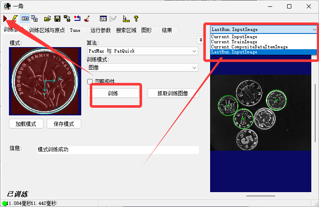The image size is (319, 207).
Task: Click the coins image in the display
Action: pyautogui.click(x=261, y=113)
